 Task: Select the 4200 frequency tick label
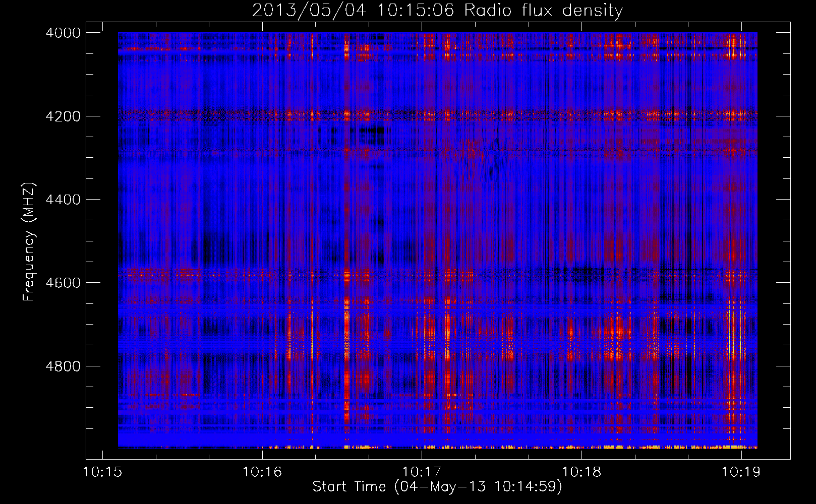pos(63,116)
